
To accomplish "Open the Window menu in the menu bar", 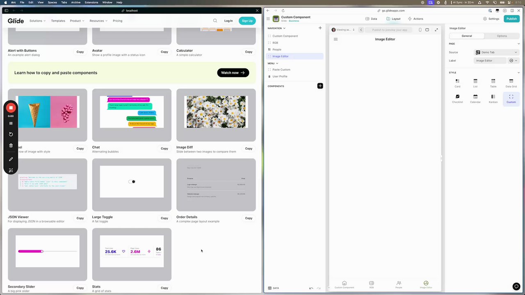I will 107,2.
